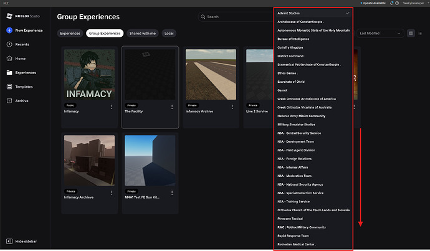Viewport: 430px width, 251px height.
Task: Select Bureau of Intelligence group
Action: 313,39
